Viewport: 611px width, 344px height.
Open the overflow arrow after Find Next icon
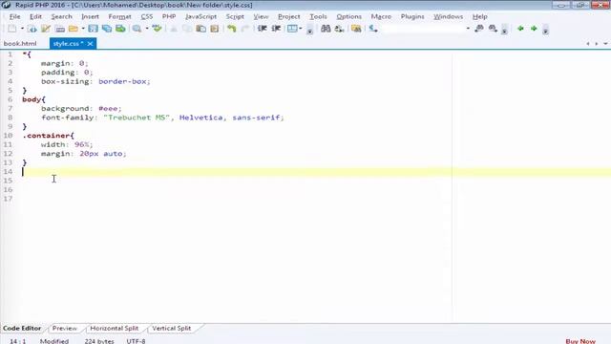point(504,30)
